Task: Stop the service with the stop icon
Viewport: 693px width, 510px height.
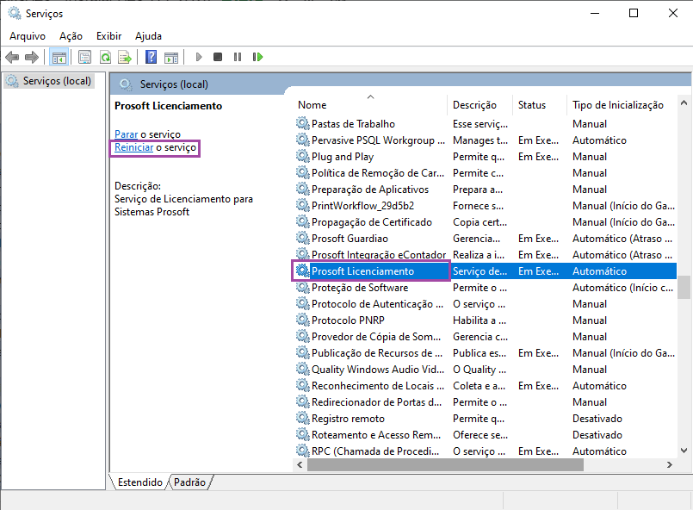Action: (218, 57)
